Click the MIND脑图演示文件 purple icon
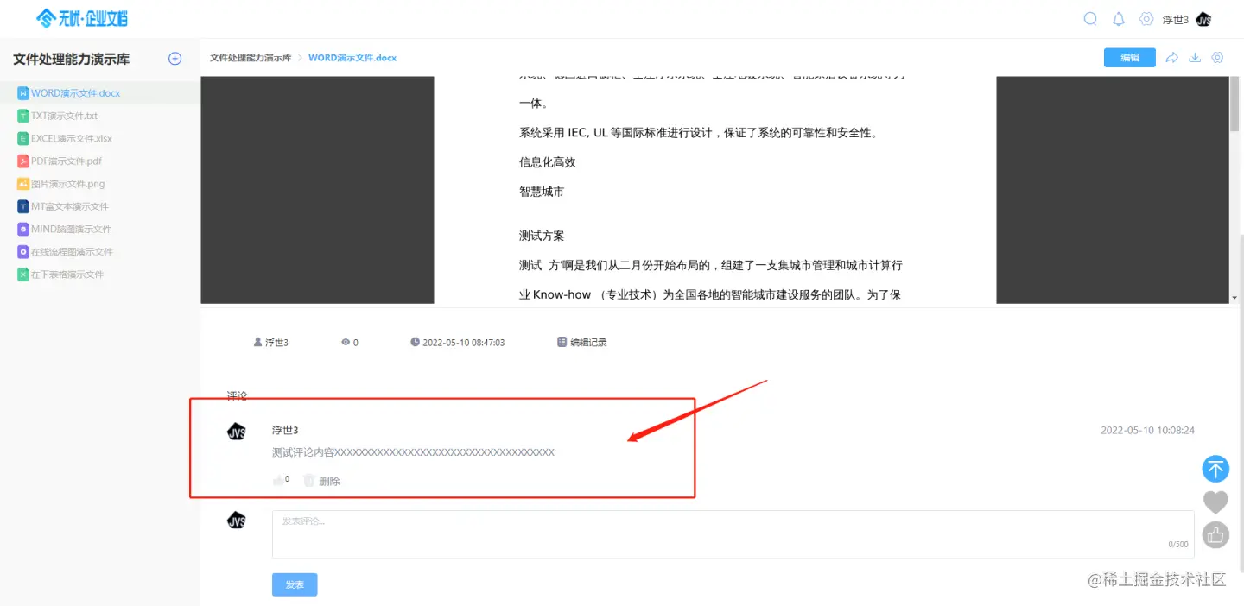Image resolution: width=1244 pixels, height=606 pixels. point(23,230)
